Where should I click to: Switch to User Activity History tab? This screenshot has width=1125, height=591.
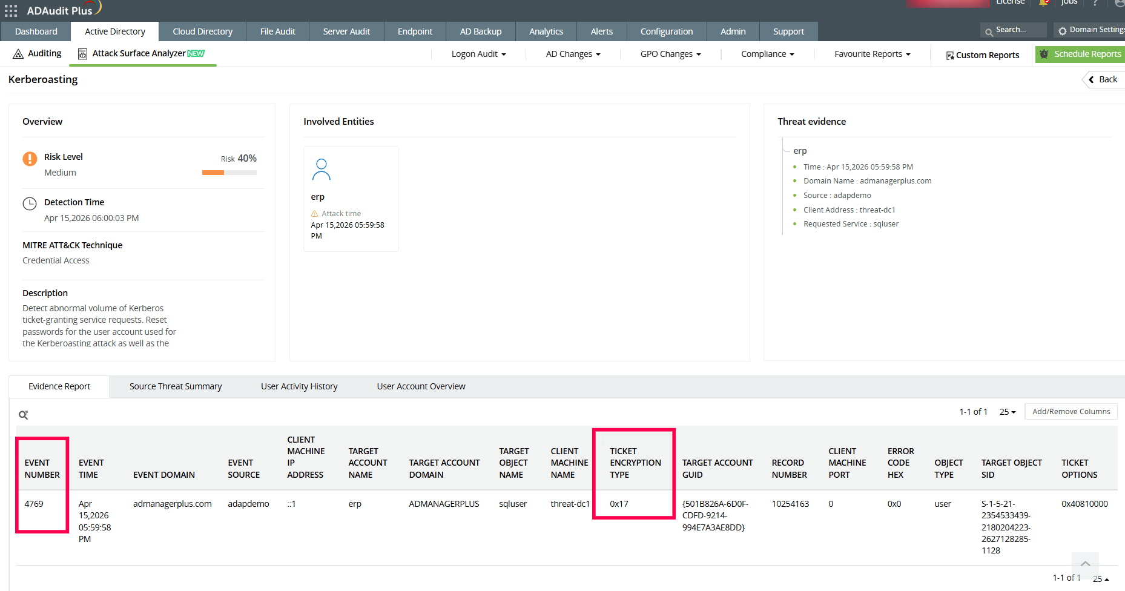[299, 386]
